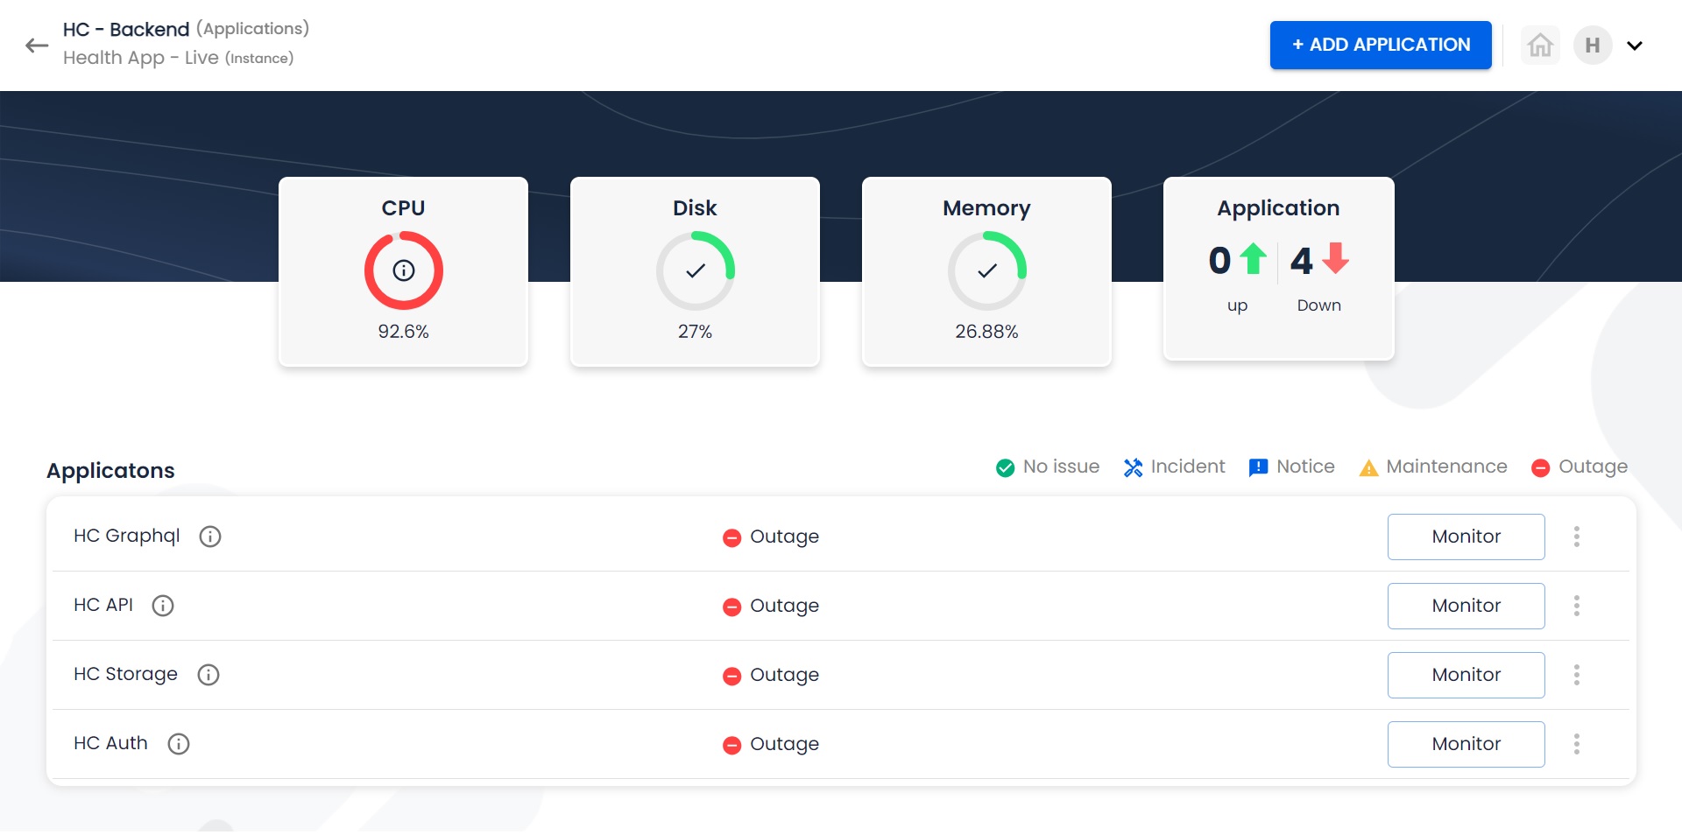Click the H user avatar
Screen dimensions: 1682x835
(x=1592, y=45)
